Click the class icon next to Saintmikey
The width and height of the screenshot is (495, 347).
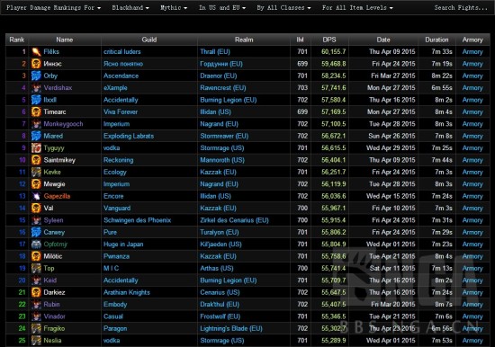[x=36, y=160]
